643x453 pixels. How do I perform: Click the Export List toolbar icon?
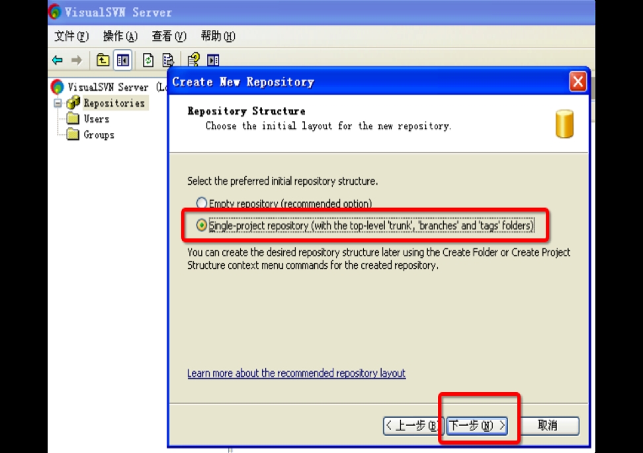coord(168,60)
